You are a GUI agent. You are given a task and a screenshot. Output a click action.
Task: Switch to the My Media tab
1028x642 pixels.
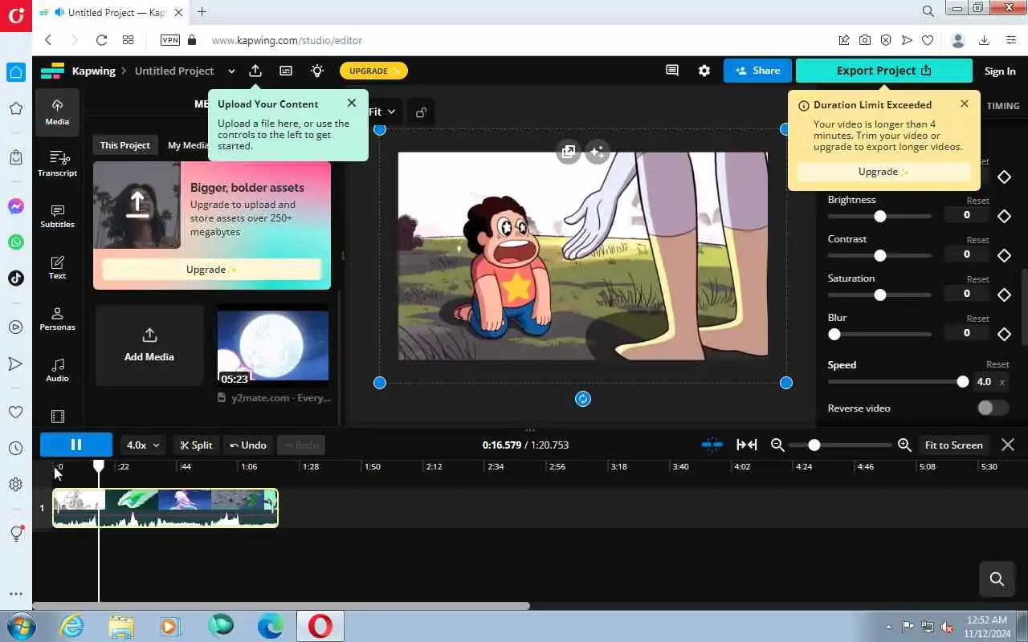[188, 145]
